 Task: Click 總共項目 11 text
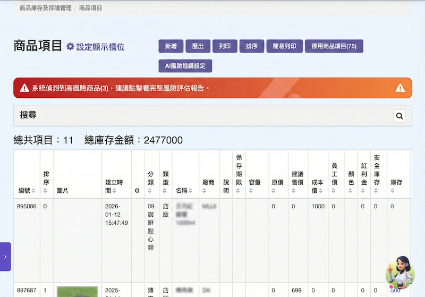[x=44, y=140]
